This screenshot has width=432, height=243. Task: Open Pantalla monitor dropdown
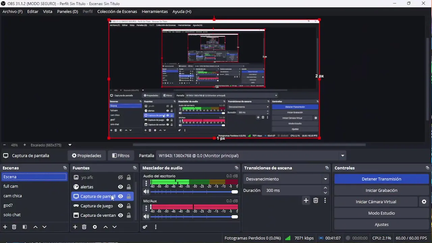251,156
